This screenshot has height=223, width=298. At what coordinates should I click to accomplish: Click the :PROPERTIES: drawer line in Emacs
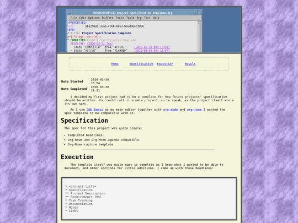tap(77, 23)
